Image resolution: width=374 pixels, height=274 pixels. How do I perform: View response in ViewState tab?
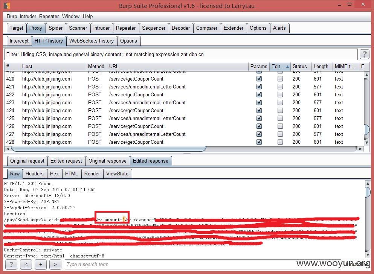pos(118,174)
